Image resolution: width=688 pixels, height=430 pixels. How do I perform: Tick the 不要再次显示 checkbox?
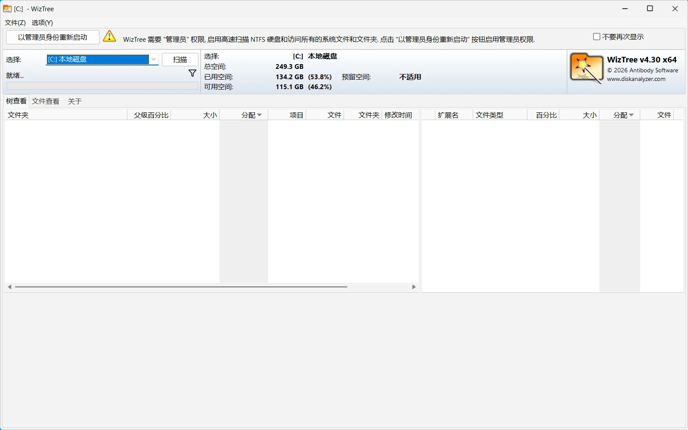click(x=597, y=37)
